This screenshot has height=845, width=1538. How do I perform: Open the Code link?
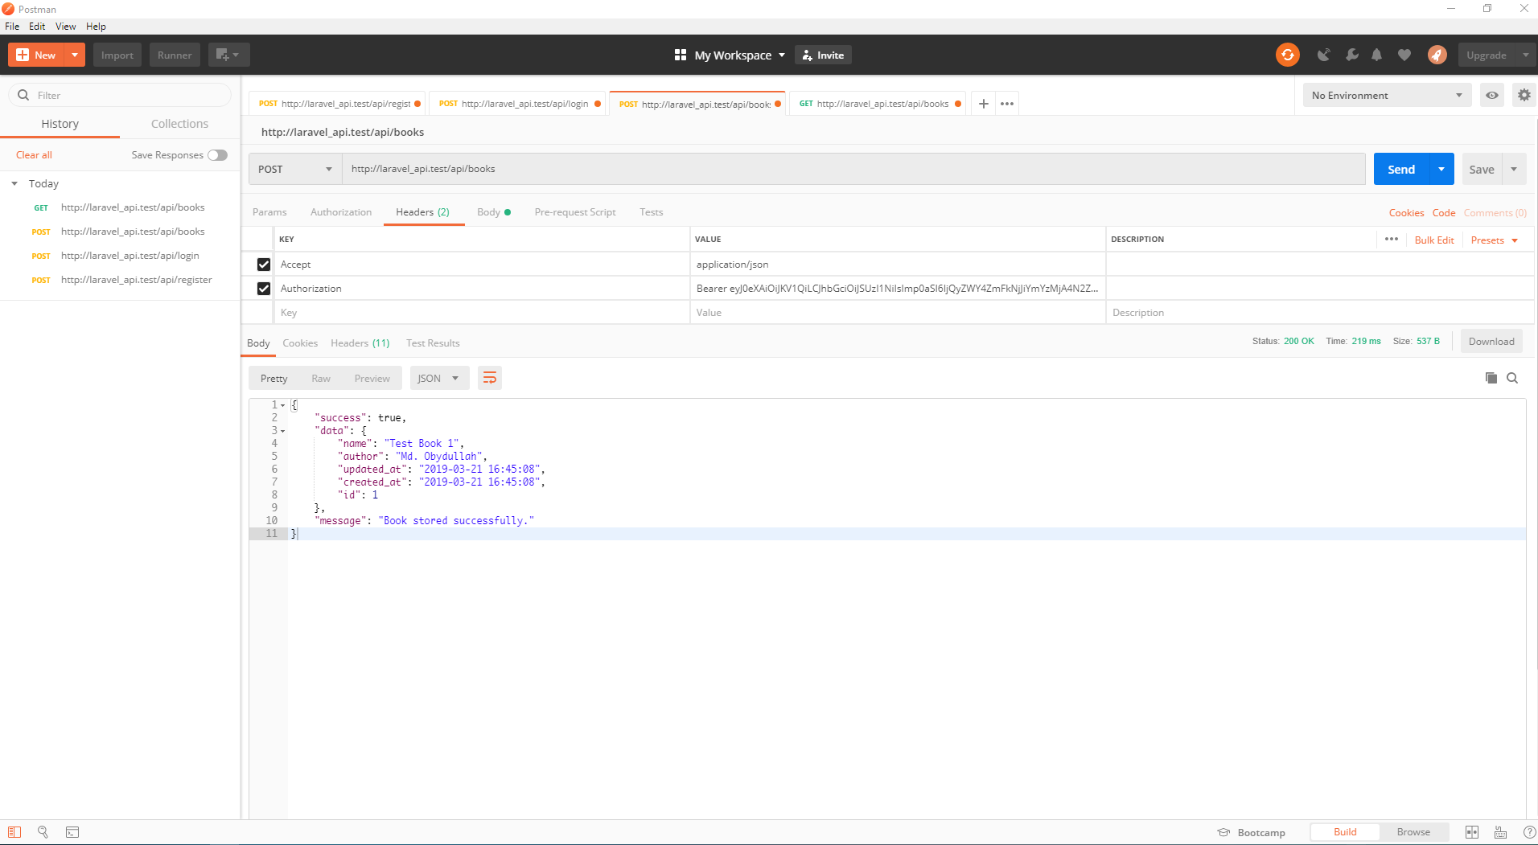point(1444,213)
